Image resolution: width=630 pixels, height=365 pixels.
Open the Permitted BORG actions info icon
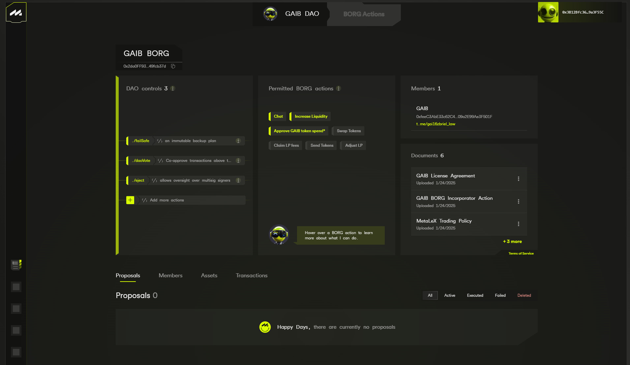point(338,88)
